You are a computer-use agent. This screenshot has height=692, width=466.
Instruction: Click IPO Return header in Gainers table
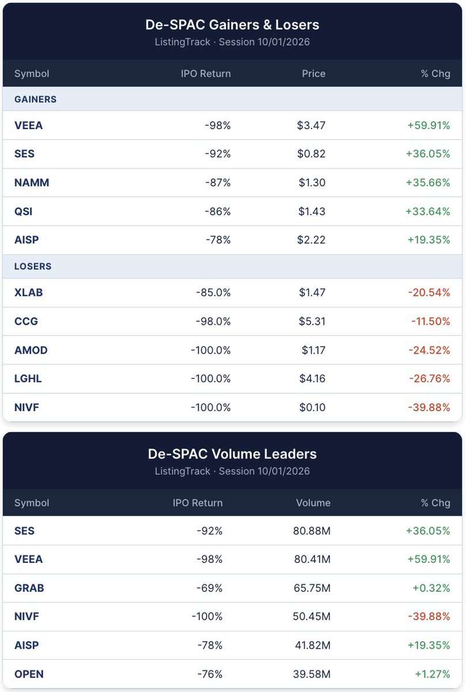click(x=202, y=74)
